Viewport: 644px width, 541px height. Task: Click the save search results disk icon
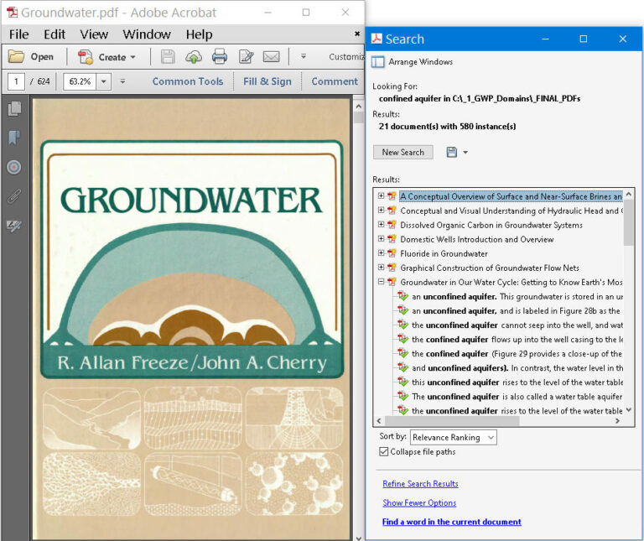tap(452, 152)
